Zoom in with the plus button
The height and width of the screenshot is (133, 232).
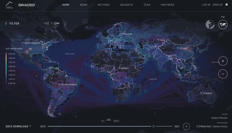[223, 61]
